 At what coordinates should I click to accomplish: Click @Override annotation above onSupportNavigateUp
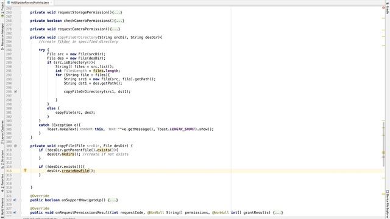pyautogui.click(x=40, y=196)
